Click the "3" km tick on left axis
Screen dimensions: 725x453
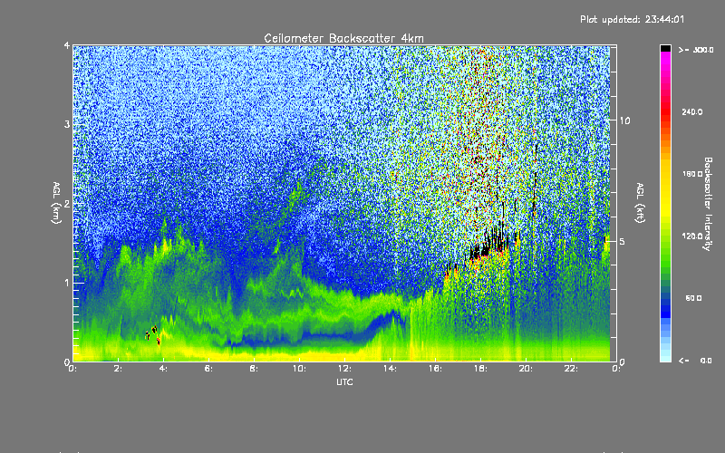click(x=66, y=124)
